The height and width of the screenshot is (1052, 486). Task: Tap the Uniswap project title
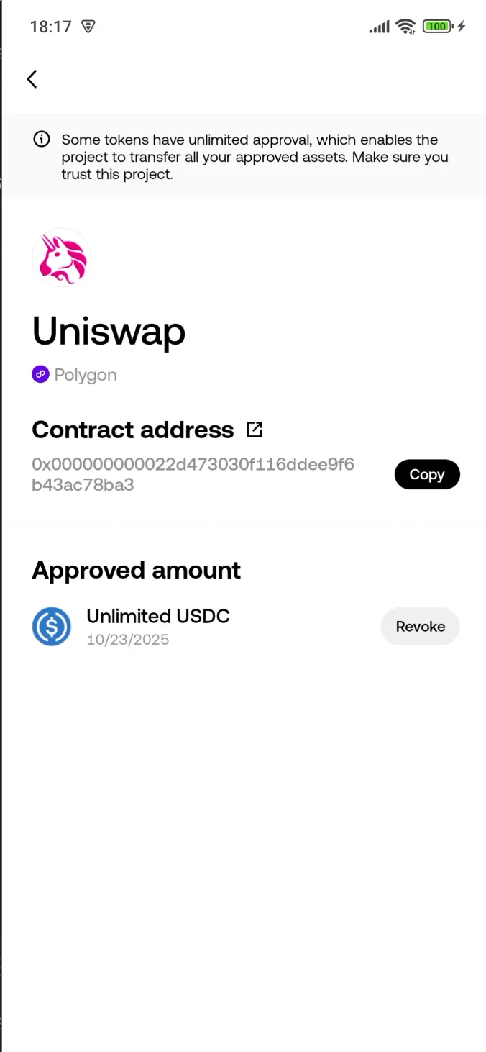pyautogui.click(x=109, y=331)
